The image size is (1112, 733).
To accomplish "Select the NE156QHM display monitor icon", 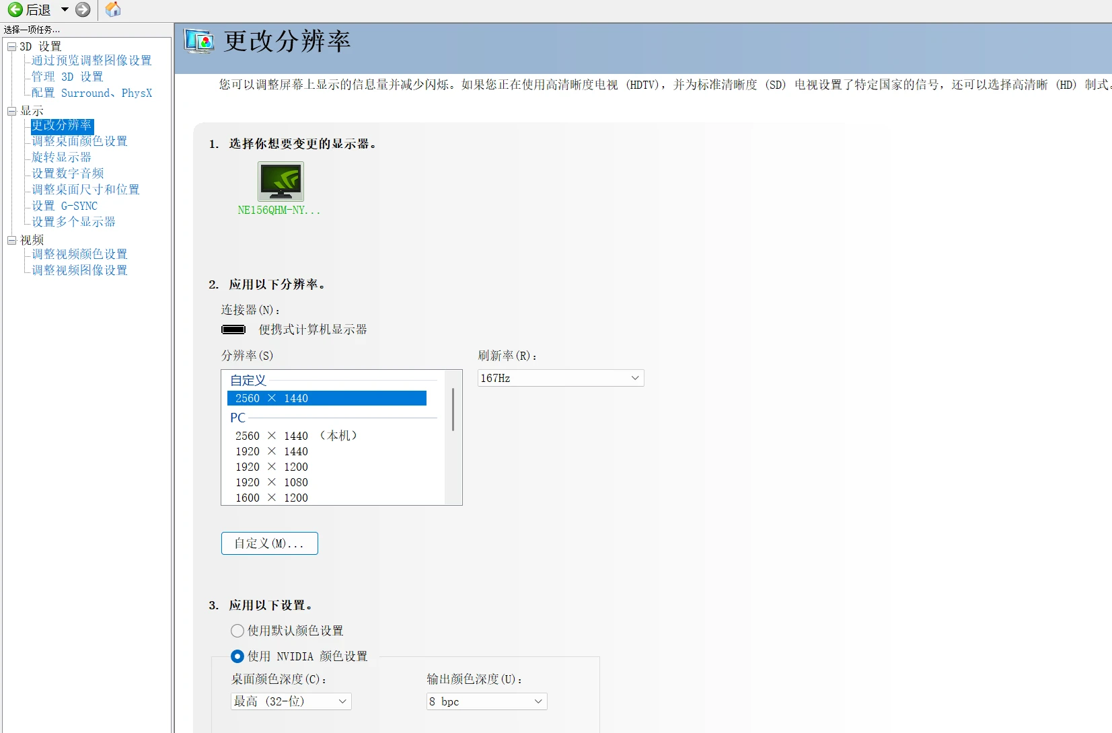I will click(280, 181).
